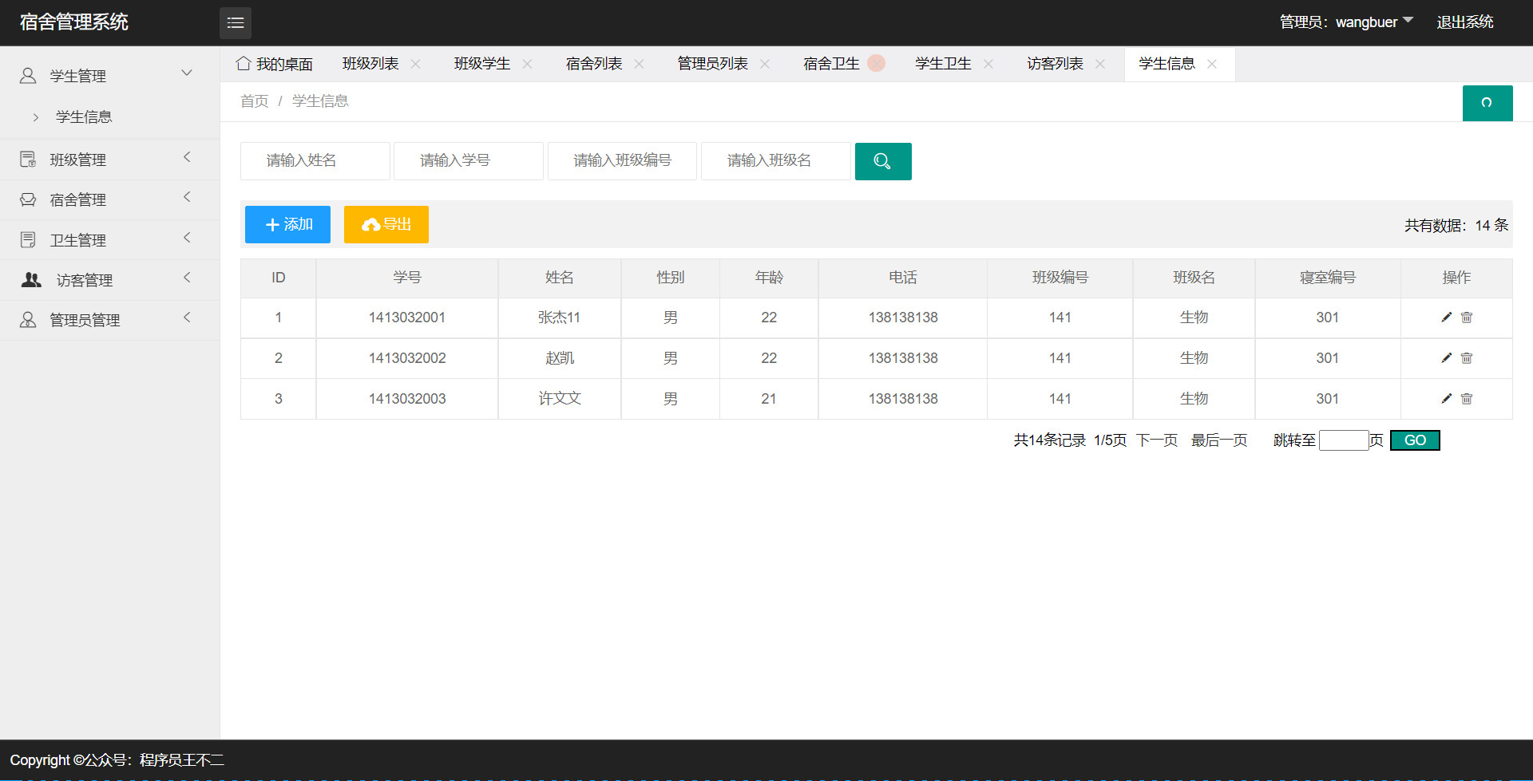The width and height of the screenshot is (1533, 781).
Task: Collapse the 学生管理 sidebar section
Action: [x=186, y=73]
